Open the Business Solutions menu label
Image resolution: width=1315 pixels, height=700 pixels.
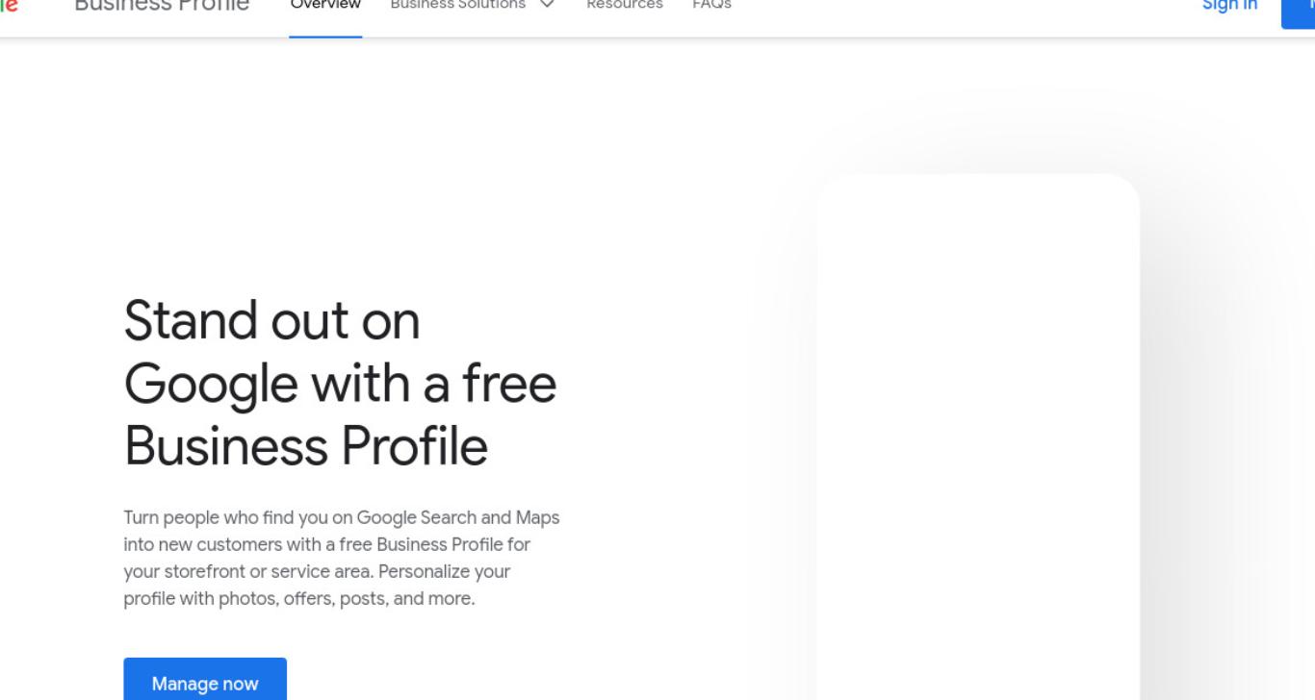pos(457,5)
